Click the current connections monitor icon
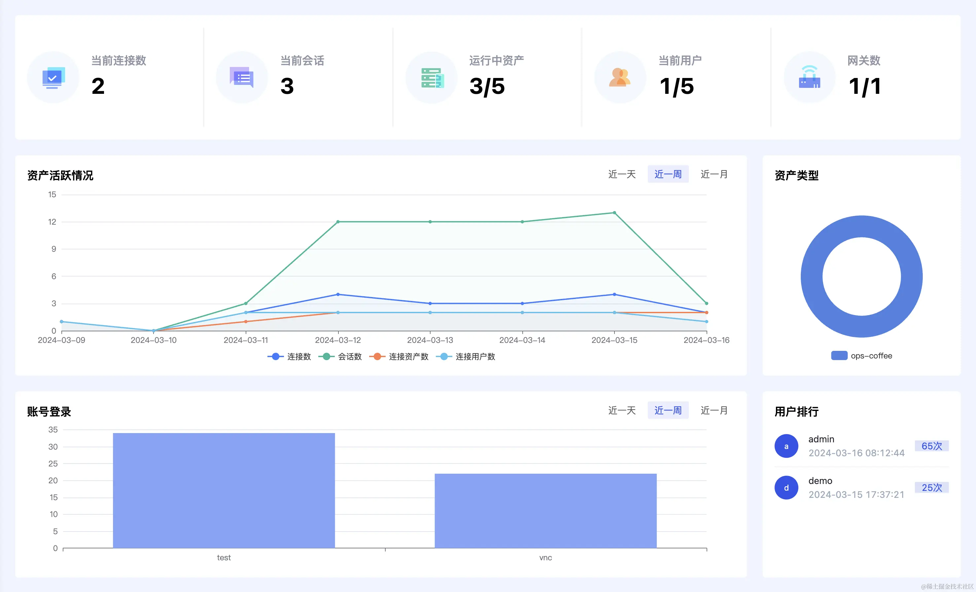Screen dimensions: 976x592 tap(53, 78)
